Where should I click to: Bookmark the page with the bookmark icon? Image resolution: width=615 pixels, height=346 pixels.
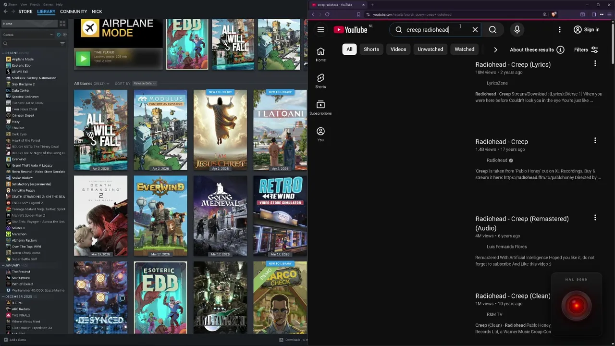(x=358, y=14)
